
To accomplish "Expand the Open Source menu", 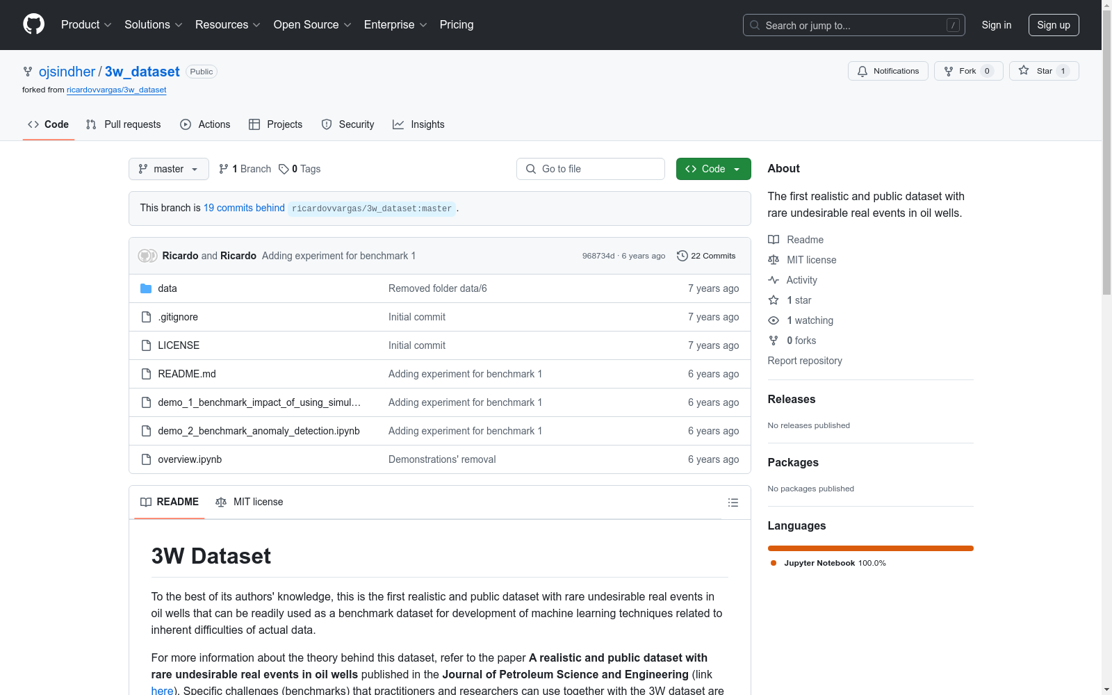I will [313, 24].
